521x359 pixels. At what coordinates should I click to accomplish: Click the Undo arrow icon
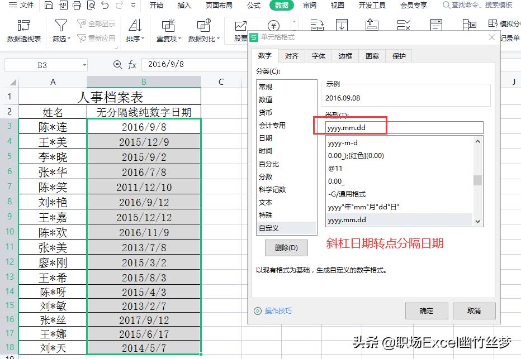point(105,5)
